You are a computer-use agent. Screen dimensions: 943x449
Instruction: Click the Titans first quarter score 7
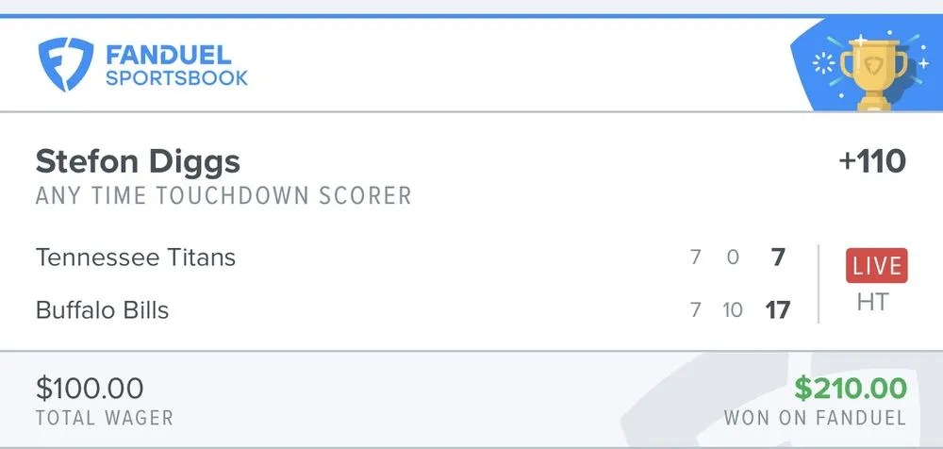(695, 257)
